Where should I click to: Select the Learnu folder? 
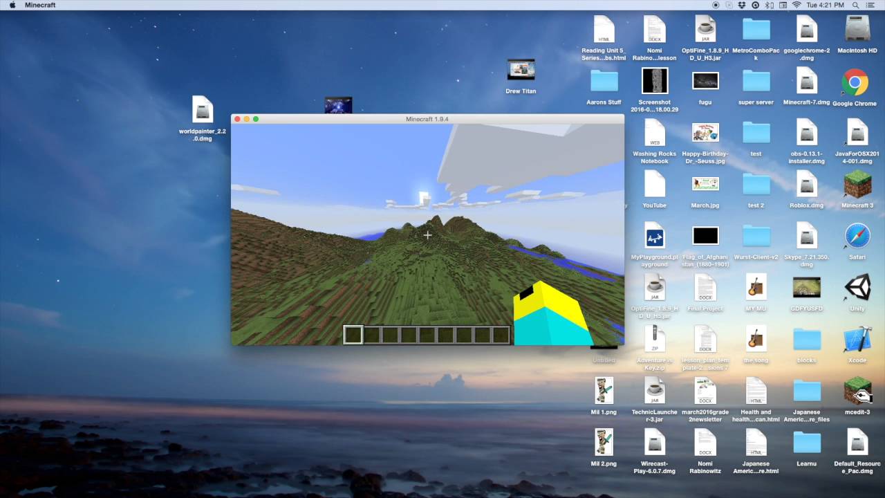point(807,443)
